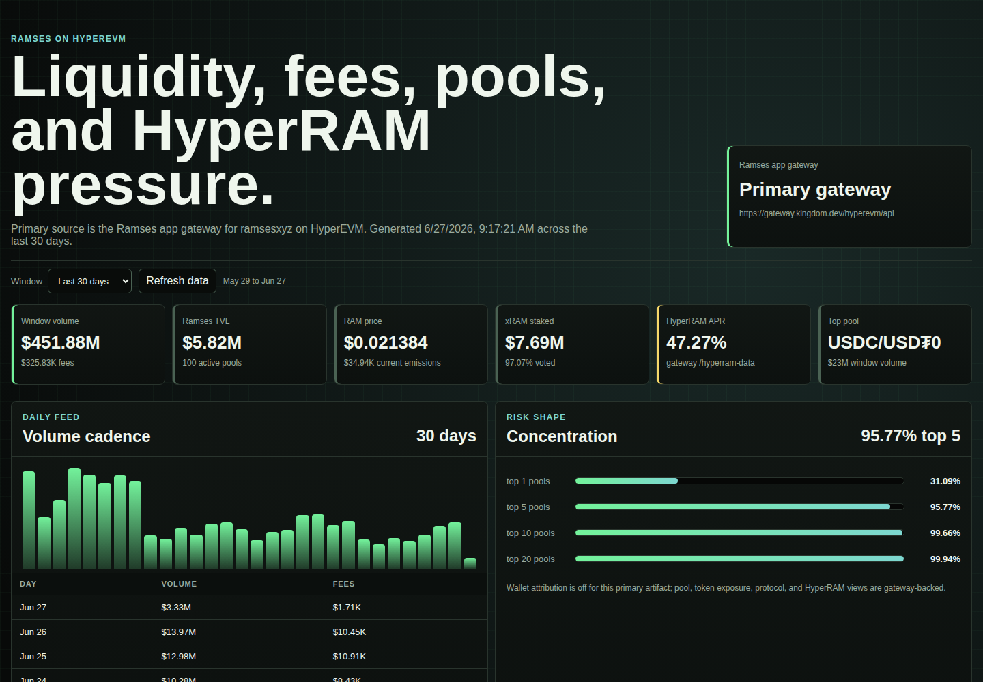The width and height of the screenshot is (983, 682).
Task: Click the $13.97M volume cell
Action: pos(179,632)
